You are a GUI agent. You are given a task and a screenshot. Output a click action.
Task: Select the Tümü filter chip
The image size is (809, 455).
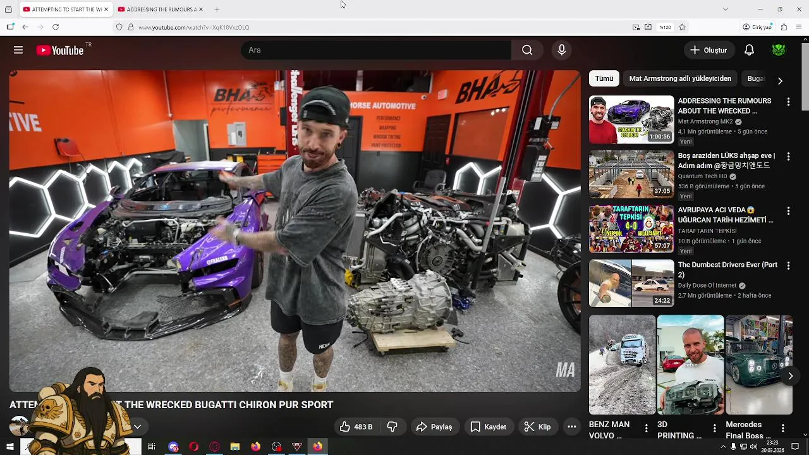point(604,78)
